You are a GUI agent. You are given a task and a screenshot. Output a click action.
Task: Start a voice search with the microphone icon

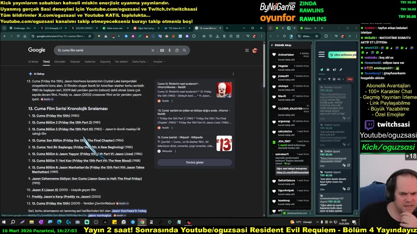[x=169, y=50]
